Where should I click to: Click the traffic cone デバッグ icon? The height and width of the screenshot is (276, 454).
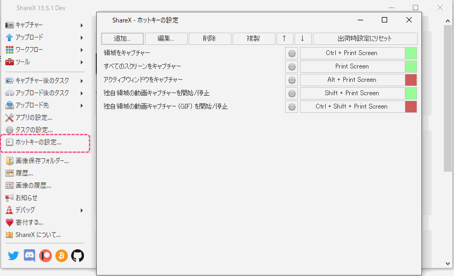[9, 210]
